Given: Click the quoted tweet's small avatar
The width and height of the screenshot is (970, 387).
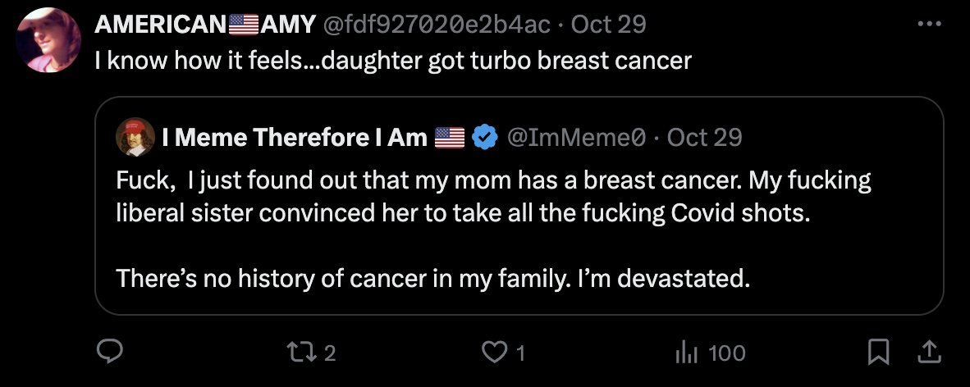Looking at the screenshot, I should click(135, 138).
